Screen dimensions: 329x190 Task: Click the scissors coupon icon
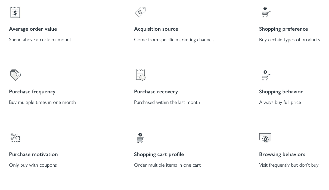point(15,138)
